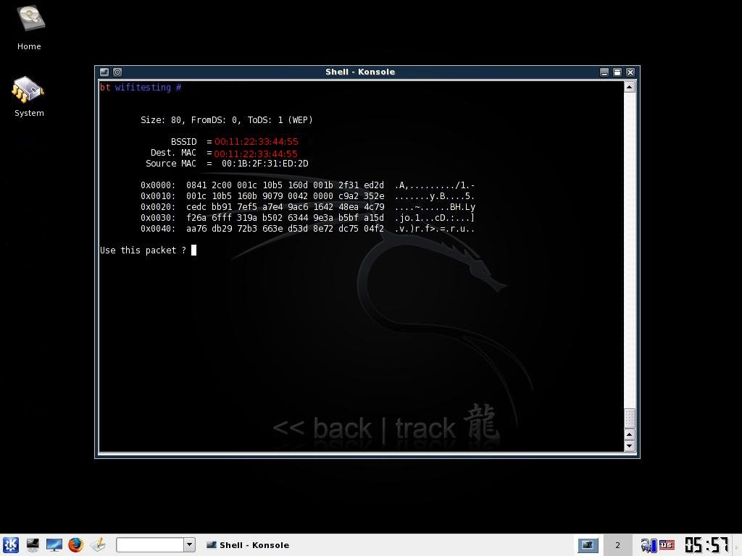Launch Konsole terminal from the taskbar
Screen dimensions: 742x556
(33, 544)
